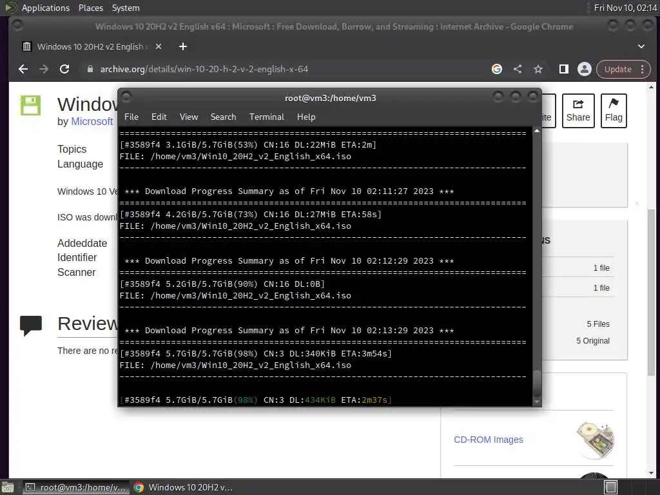
Task: Click workspace switcher in bottom panel
Action: (x=610, y=487)
